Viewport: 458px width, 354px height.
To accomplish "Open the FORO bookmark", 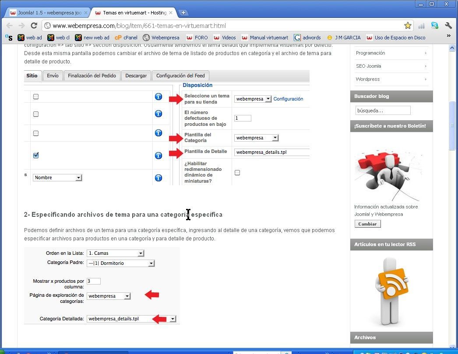I will point(197,38).
